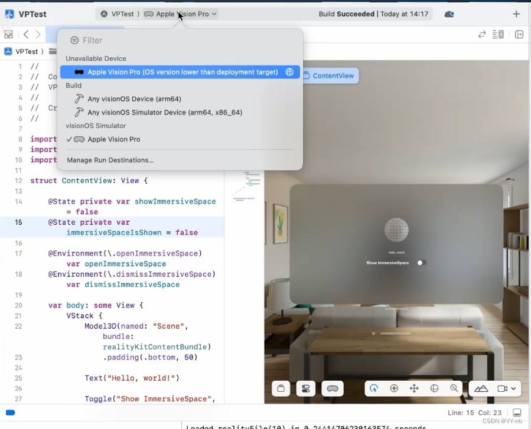Open Manage Run Destinations…

110,160
